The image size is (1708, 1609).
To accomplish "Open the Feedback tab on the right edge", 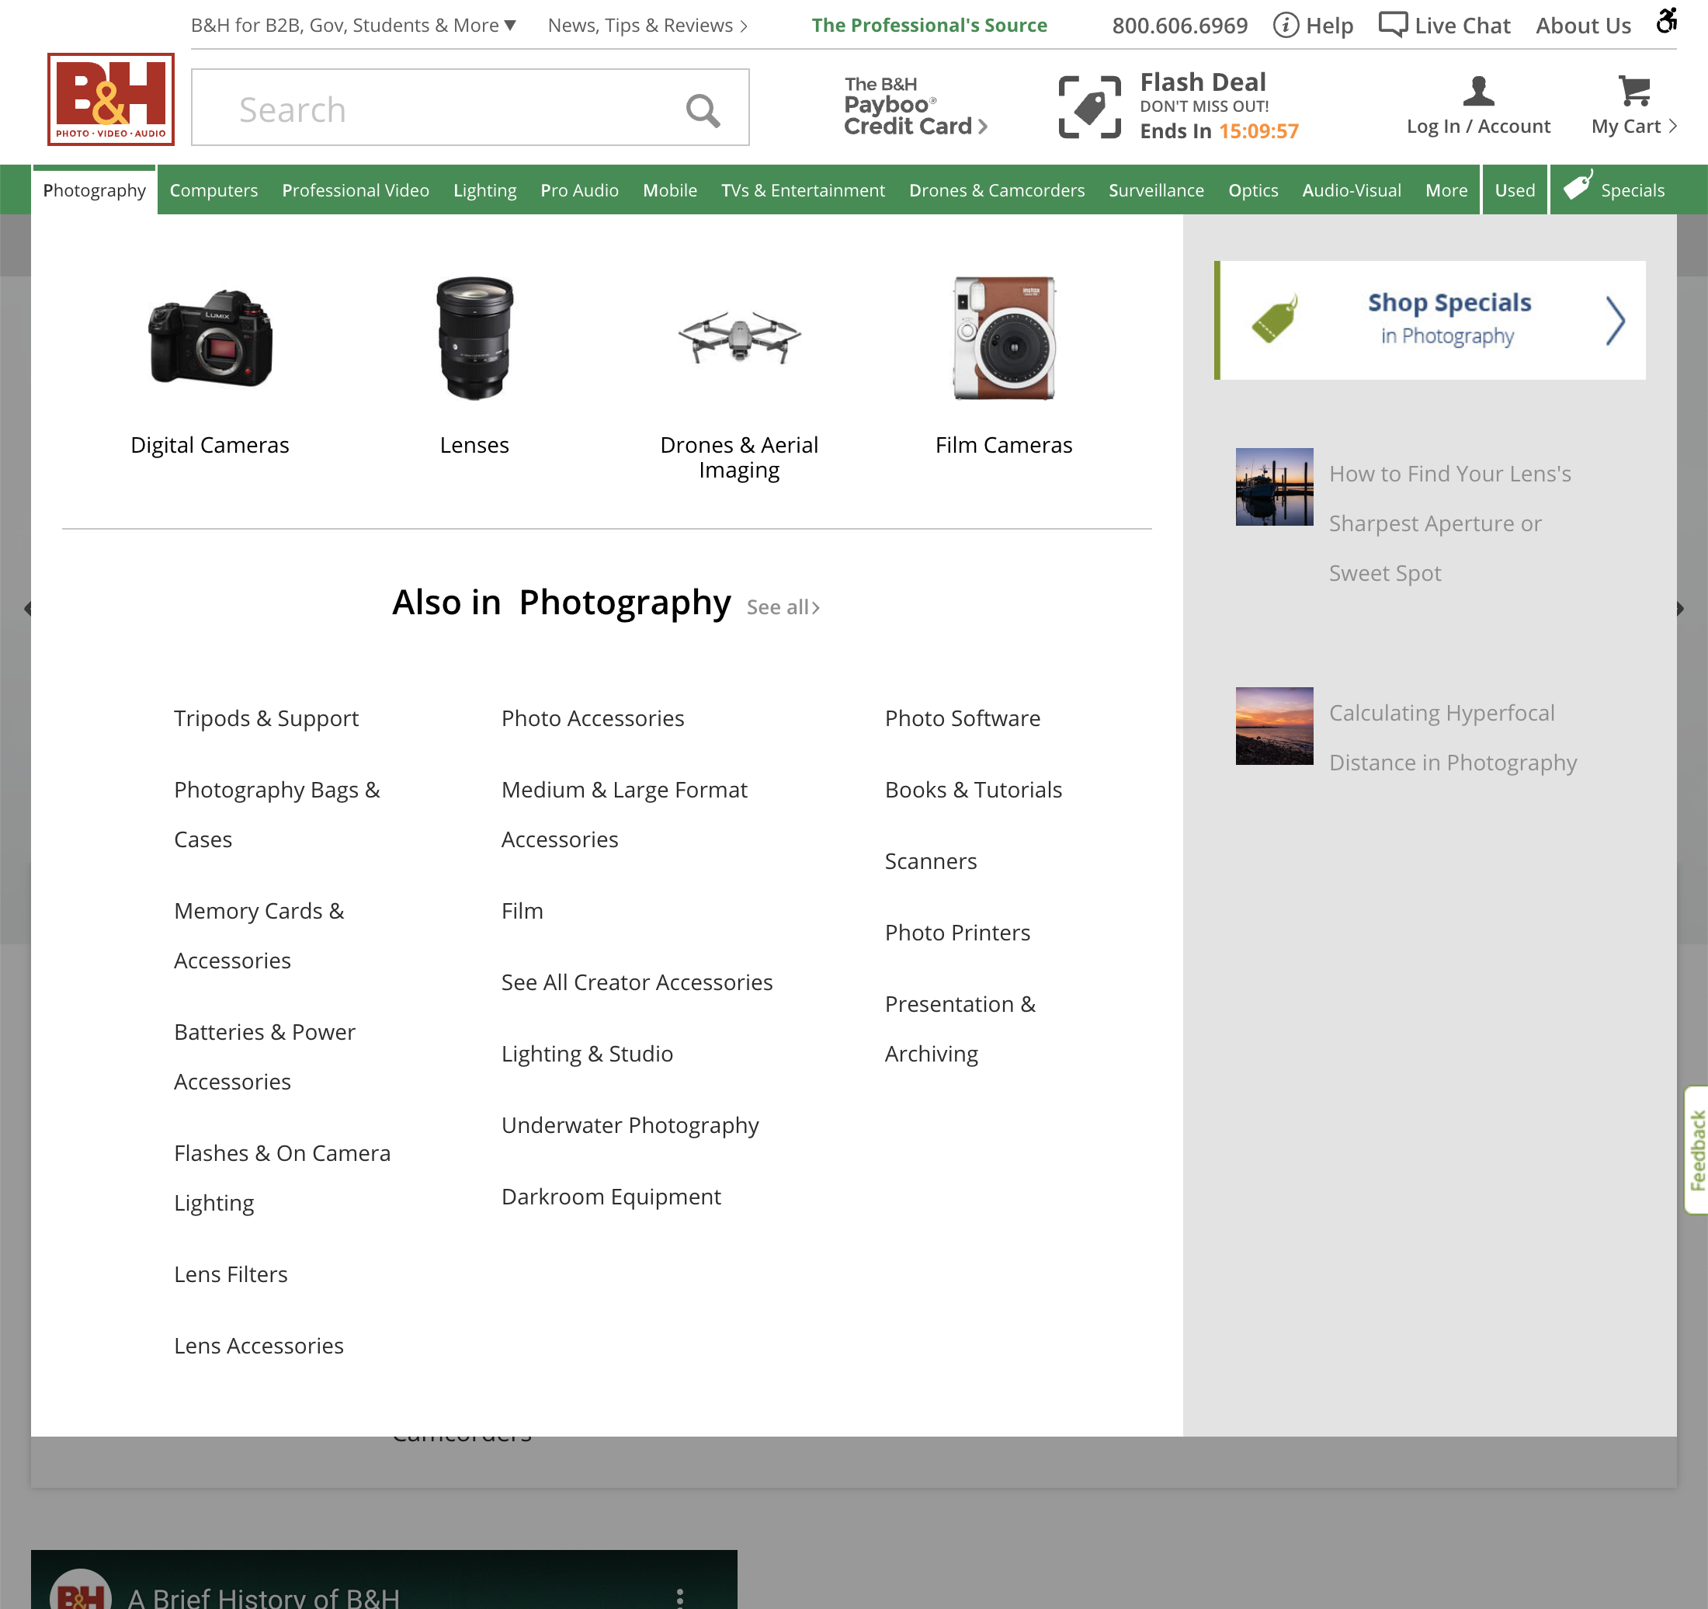I will (x=1696, y=1152).
